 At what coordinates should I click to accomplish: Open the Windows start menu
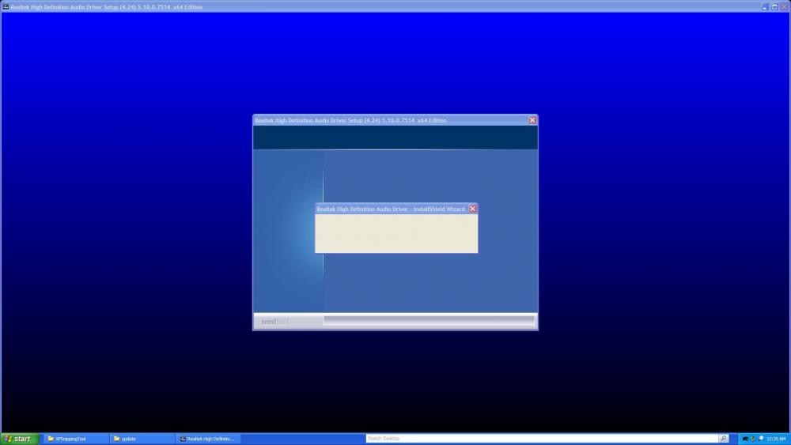(x=20, y=439)
